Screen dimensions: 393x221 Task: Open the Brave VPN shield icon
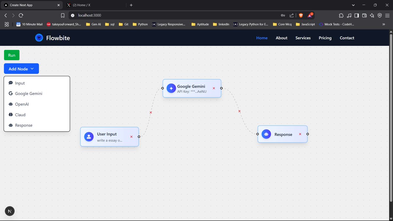(380, 15)
